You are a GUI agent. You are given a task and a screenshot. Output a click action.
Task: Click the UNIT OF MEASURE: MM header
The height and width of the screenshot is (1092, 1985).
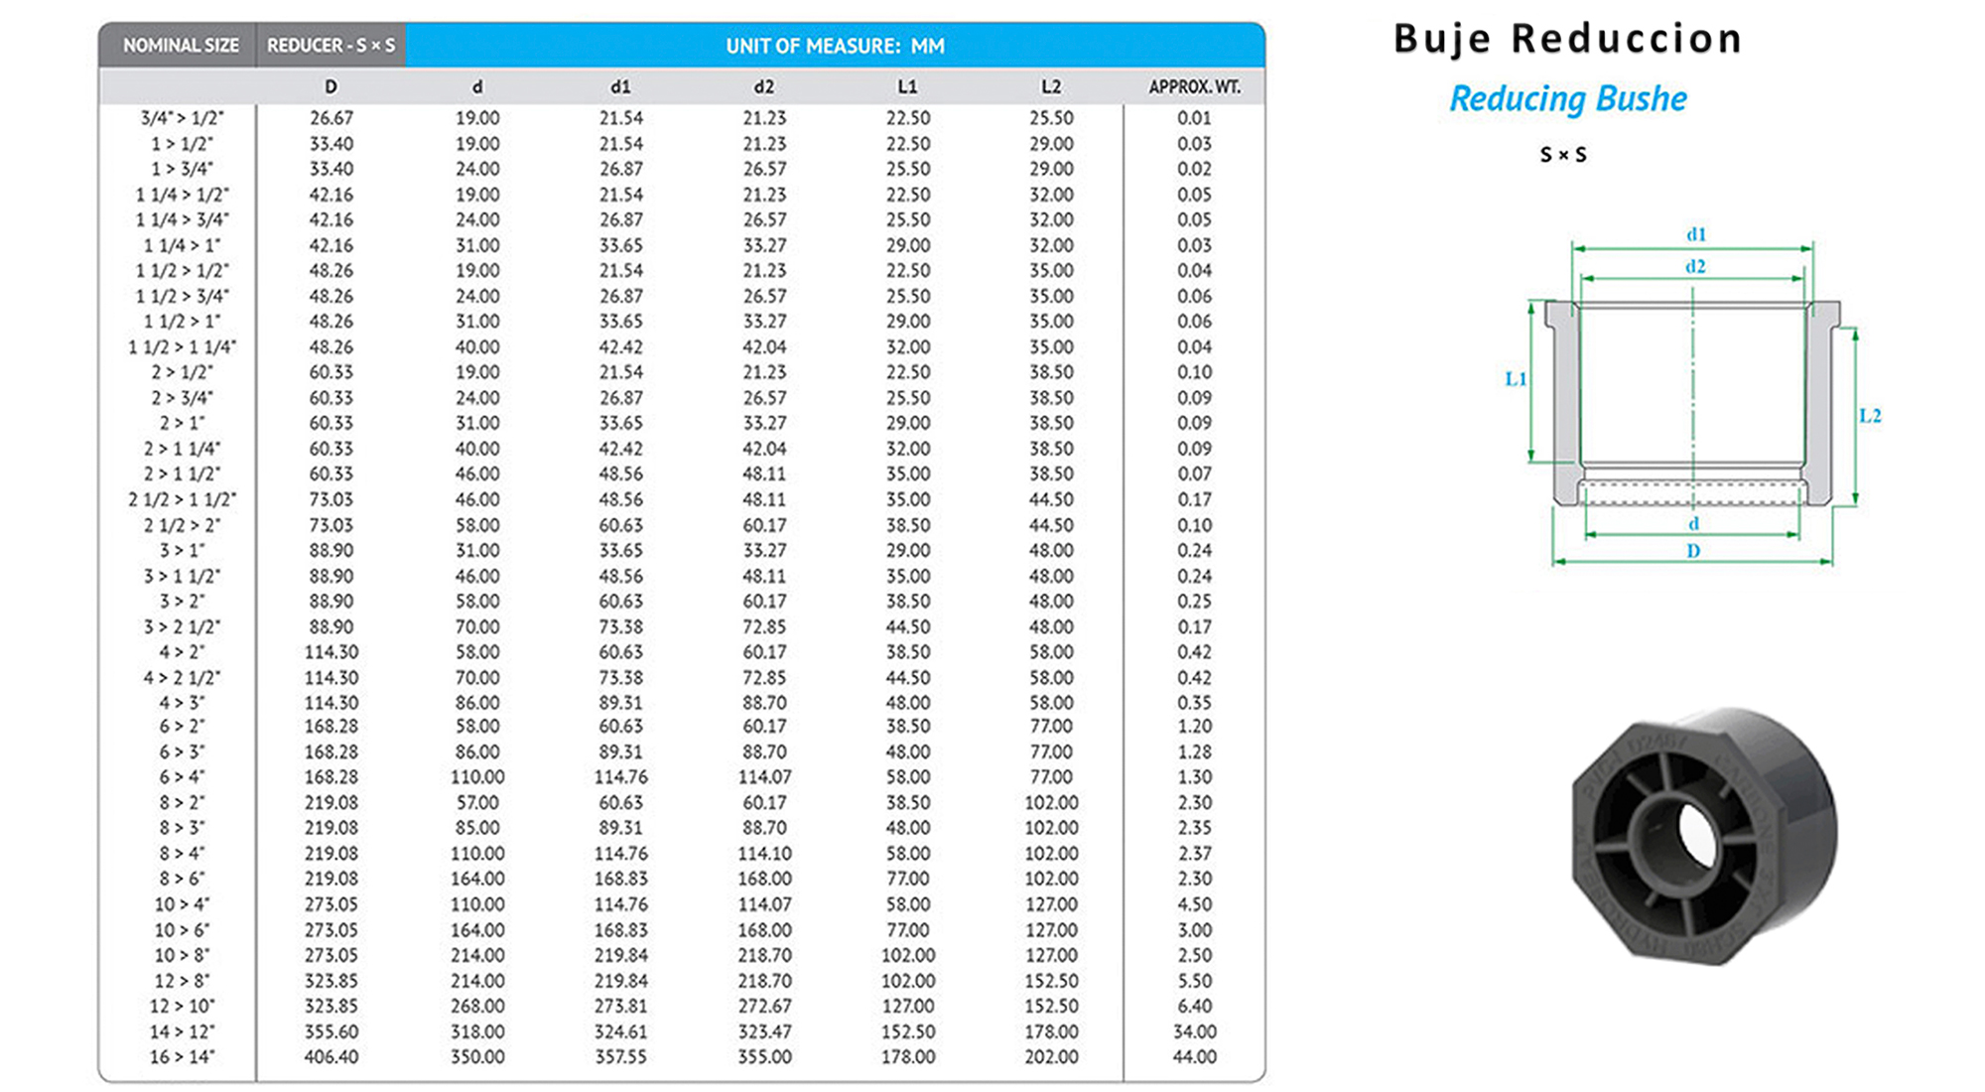tap(835, 46)
